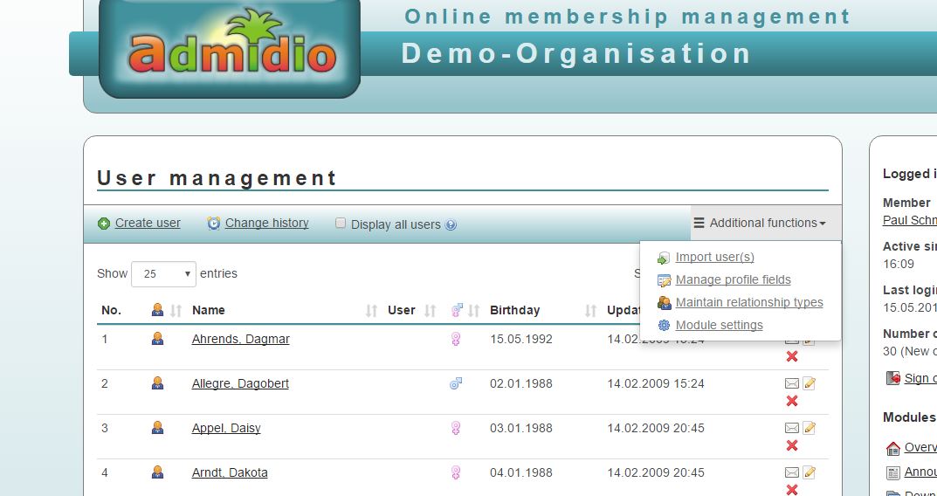Click the edit icon for Allegre, Dagobert
This screenshot has width=937, height=496.
coord(810,383)
